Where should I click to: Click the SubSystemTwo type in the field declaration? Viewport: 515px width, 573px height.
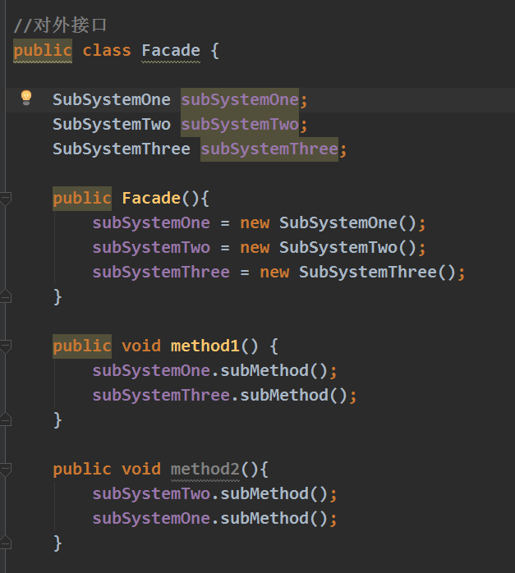click(112, 125)
